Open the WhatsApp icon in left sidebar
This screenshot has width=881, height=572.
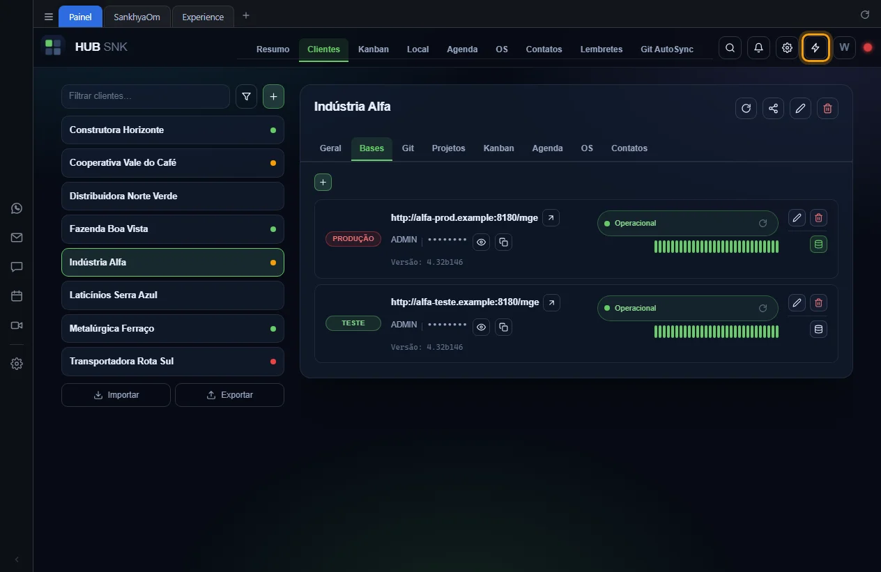pos(17,208)
